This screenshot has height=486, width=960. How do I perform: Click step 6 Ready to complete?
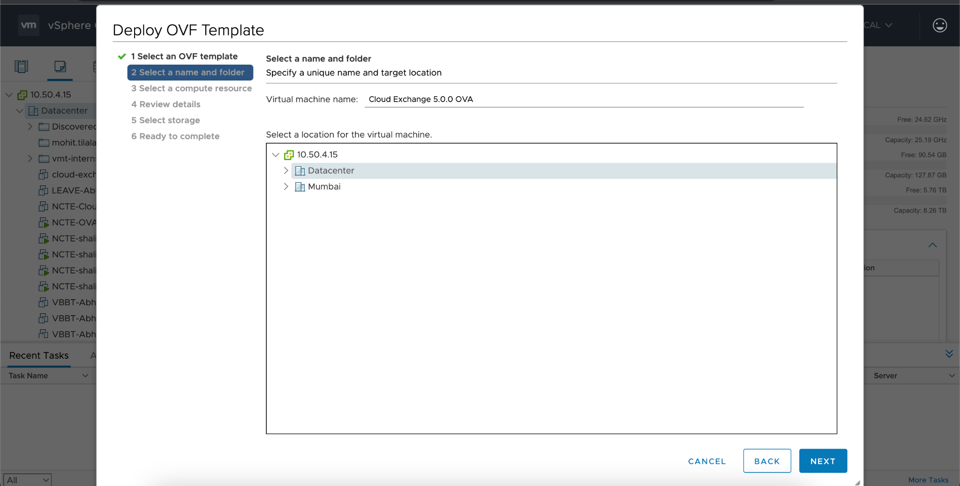(x=175, y=136)
